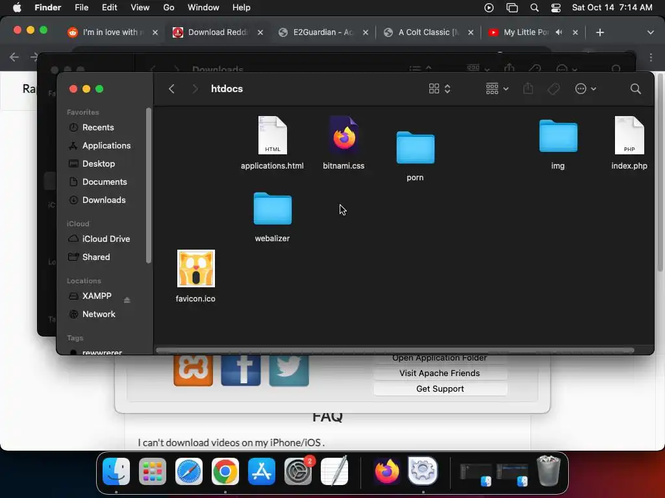Open the Finder menu

[x=47, y=8]
